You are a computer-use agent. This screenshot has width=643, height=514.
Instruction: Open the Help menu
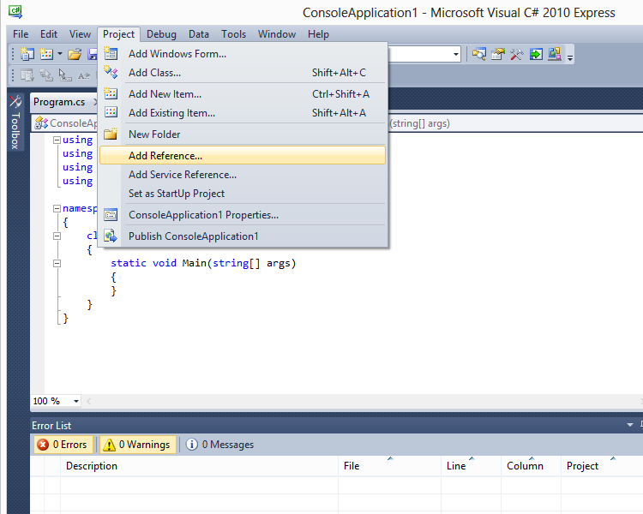319,34
